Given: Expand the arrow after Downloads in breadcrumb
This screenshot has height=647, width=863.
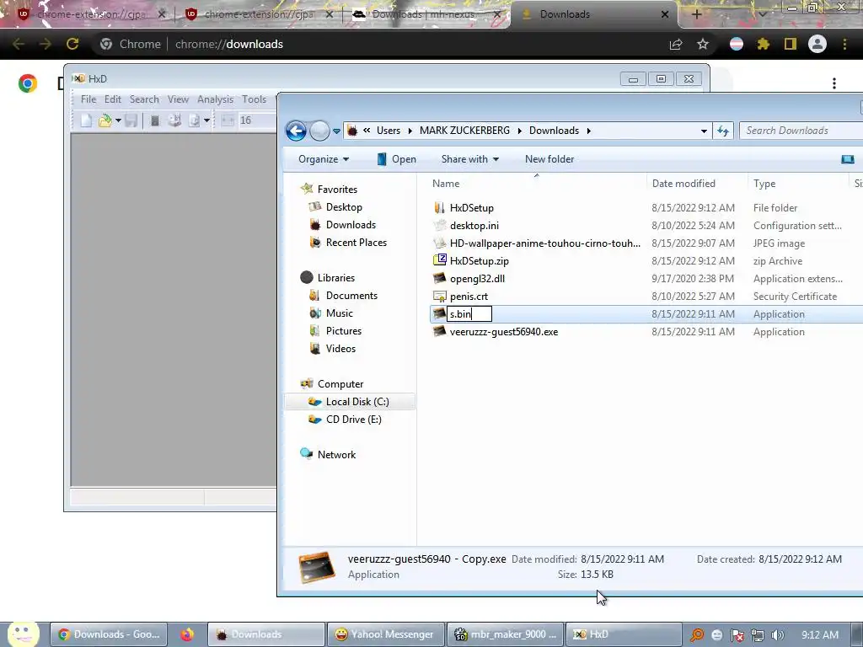Looking at the screenshot, I should pos(589,131).
